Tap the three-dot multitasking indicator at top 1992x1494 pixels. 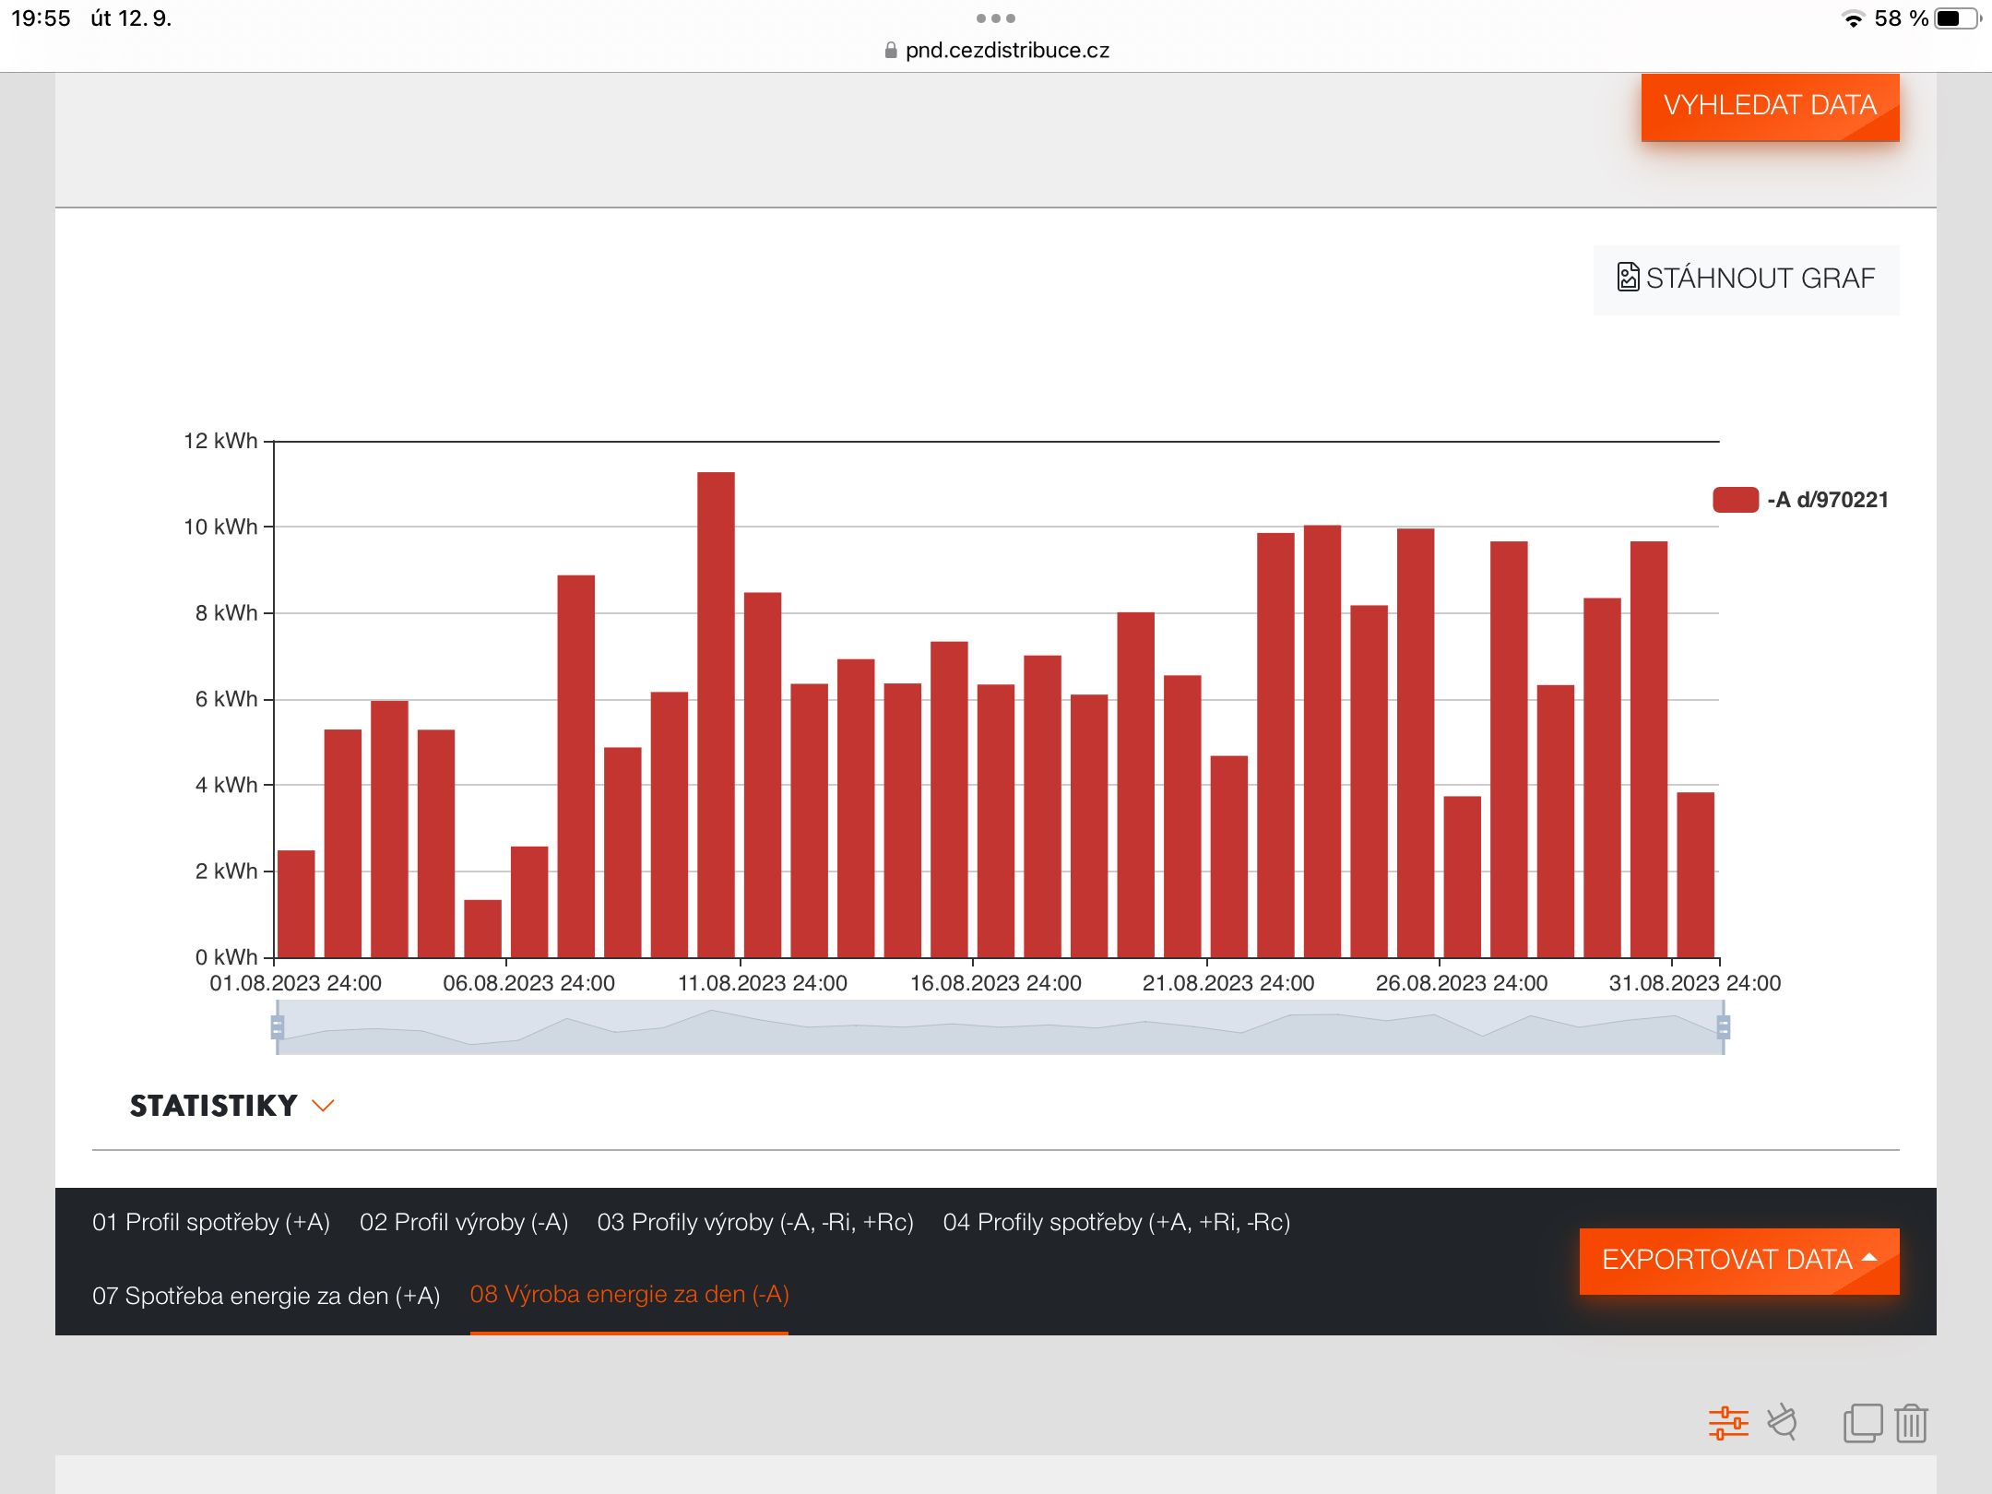(x=996, y=18)
